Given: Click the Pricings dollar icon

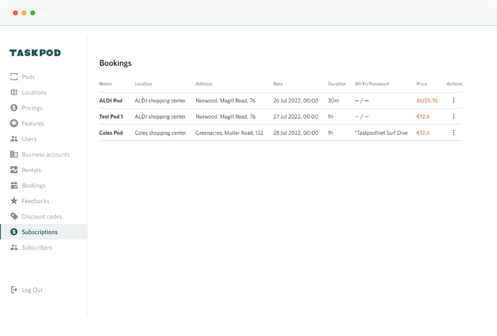Looking at the screenshot, I should [14, 108].
